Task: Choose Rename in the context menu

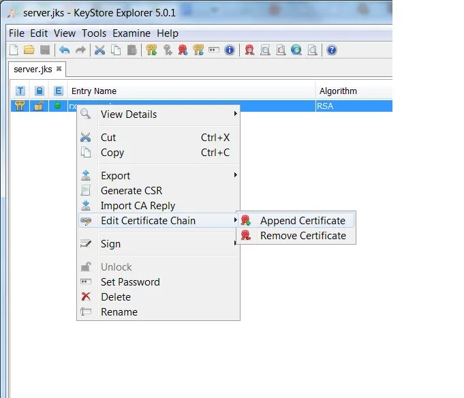Action: point(158,312)
